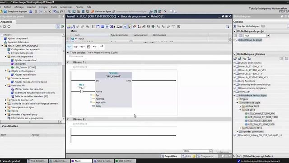Click the Undo arrow icon
The height and width of the screenshot is (163, 289).
click(x=55, y=11)
